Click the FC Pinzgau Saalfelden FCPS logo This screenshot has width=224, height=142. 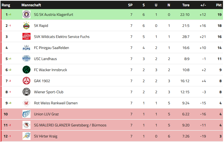[x=26, y=48]
